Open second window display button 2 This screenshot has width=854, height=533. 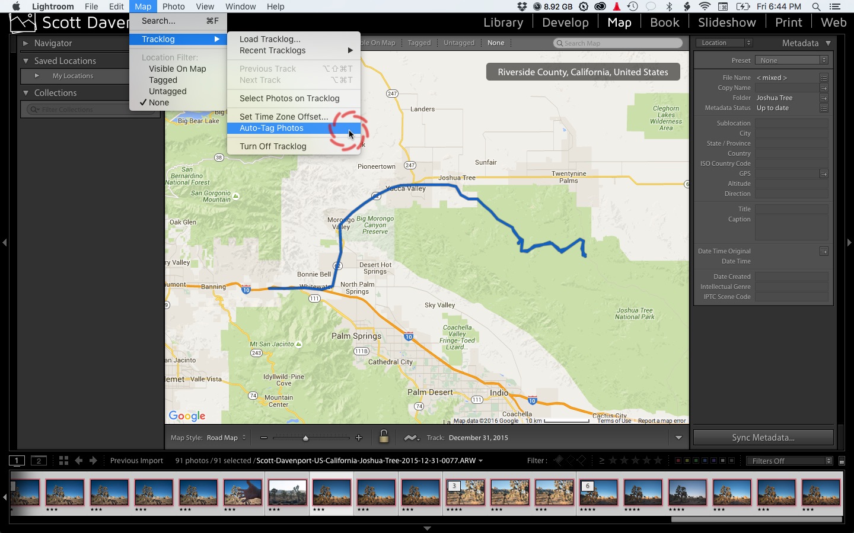click(39, 460)
